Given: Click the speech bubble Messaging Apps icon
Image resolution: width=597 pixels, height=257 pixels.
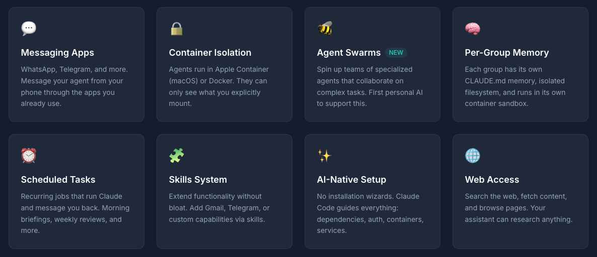Looking at the screenshot, I should tap(29, 29).
